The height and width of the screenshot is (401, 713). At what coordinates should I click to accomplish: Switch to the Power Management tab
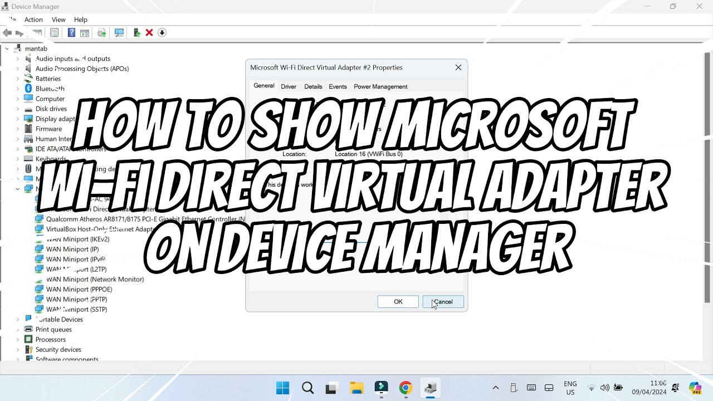380,86
